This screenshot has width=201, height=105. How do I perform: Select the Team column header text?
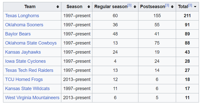pos(30,7)
